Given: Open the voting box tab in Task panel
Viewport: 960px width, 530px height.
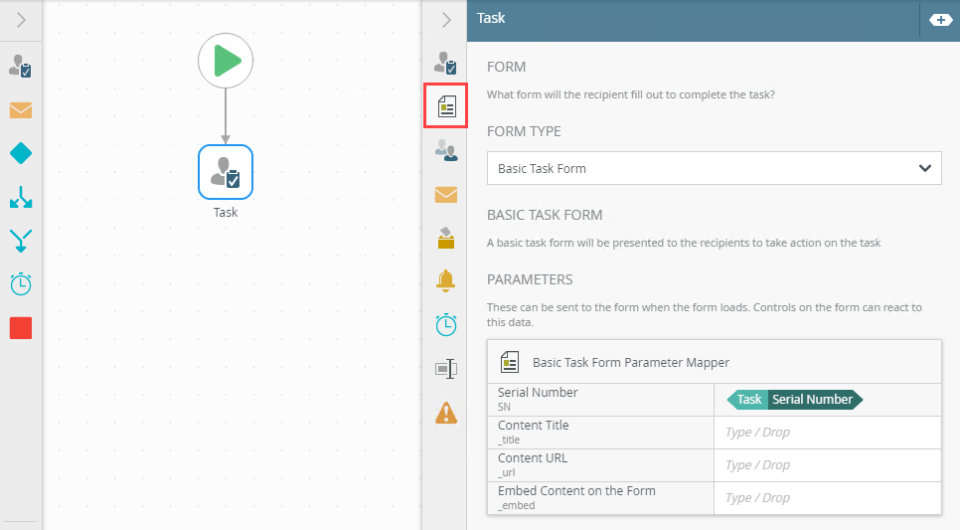Looking at the screenshot, I should coord(446,238).
